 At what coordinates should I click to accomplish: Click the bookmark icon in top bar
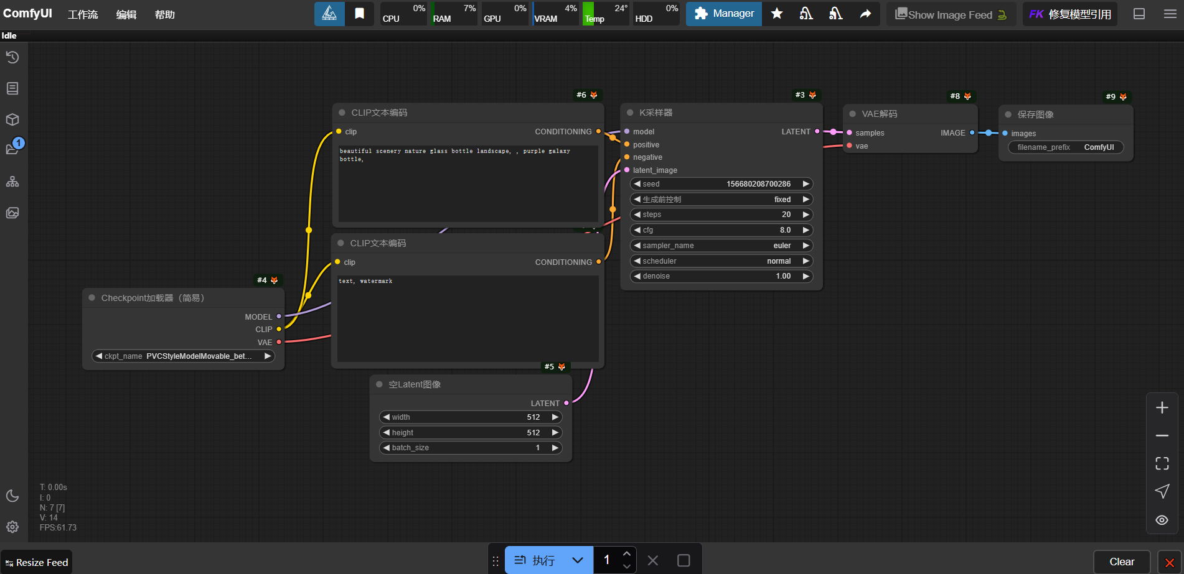360,14
